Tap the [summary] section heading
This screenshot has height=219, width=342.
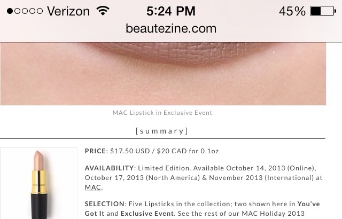[161, 131]
